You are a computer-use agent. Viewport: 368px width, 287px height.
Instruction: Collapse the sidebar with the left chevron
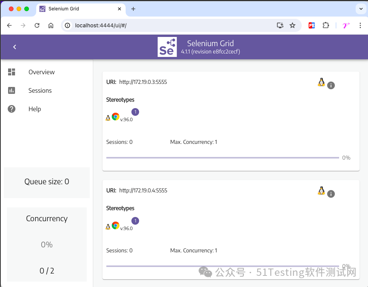[15, 47]
